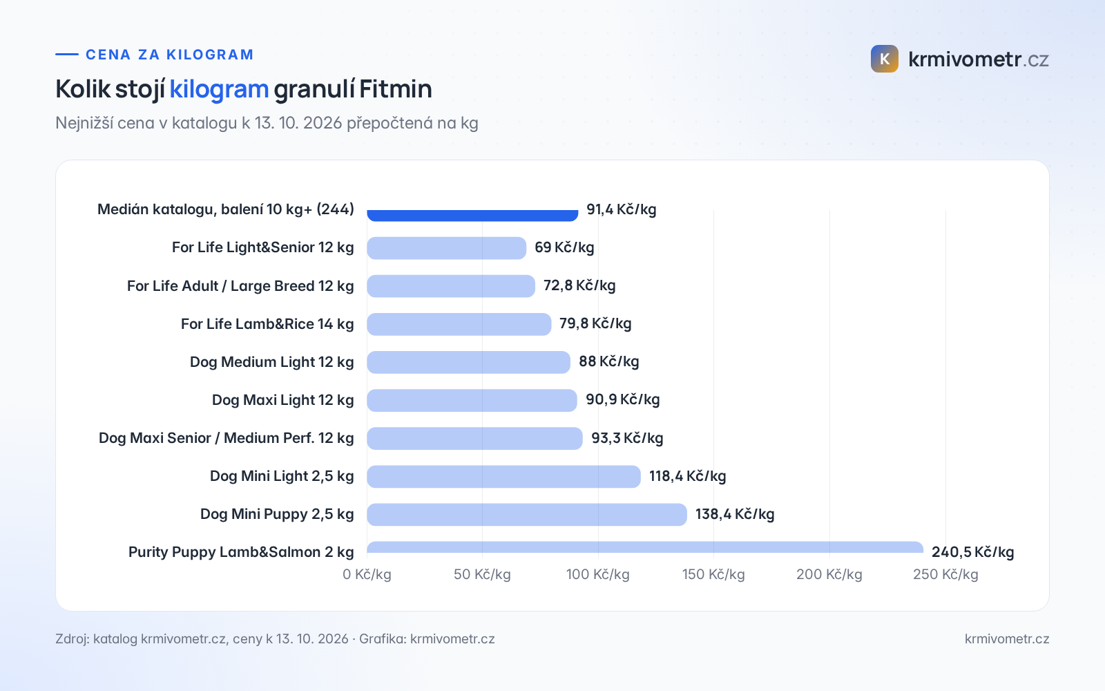This screenshot has height=691, width=1105.
Task: Click the '93,3 Kč/kg' value
Action: tap(627, 438)
